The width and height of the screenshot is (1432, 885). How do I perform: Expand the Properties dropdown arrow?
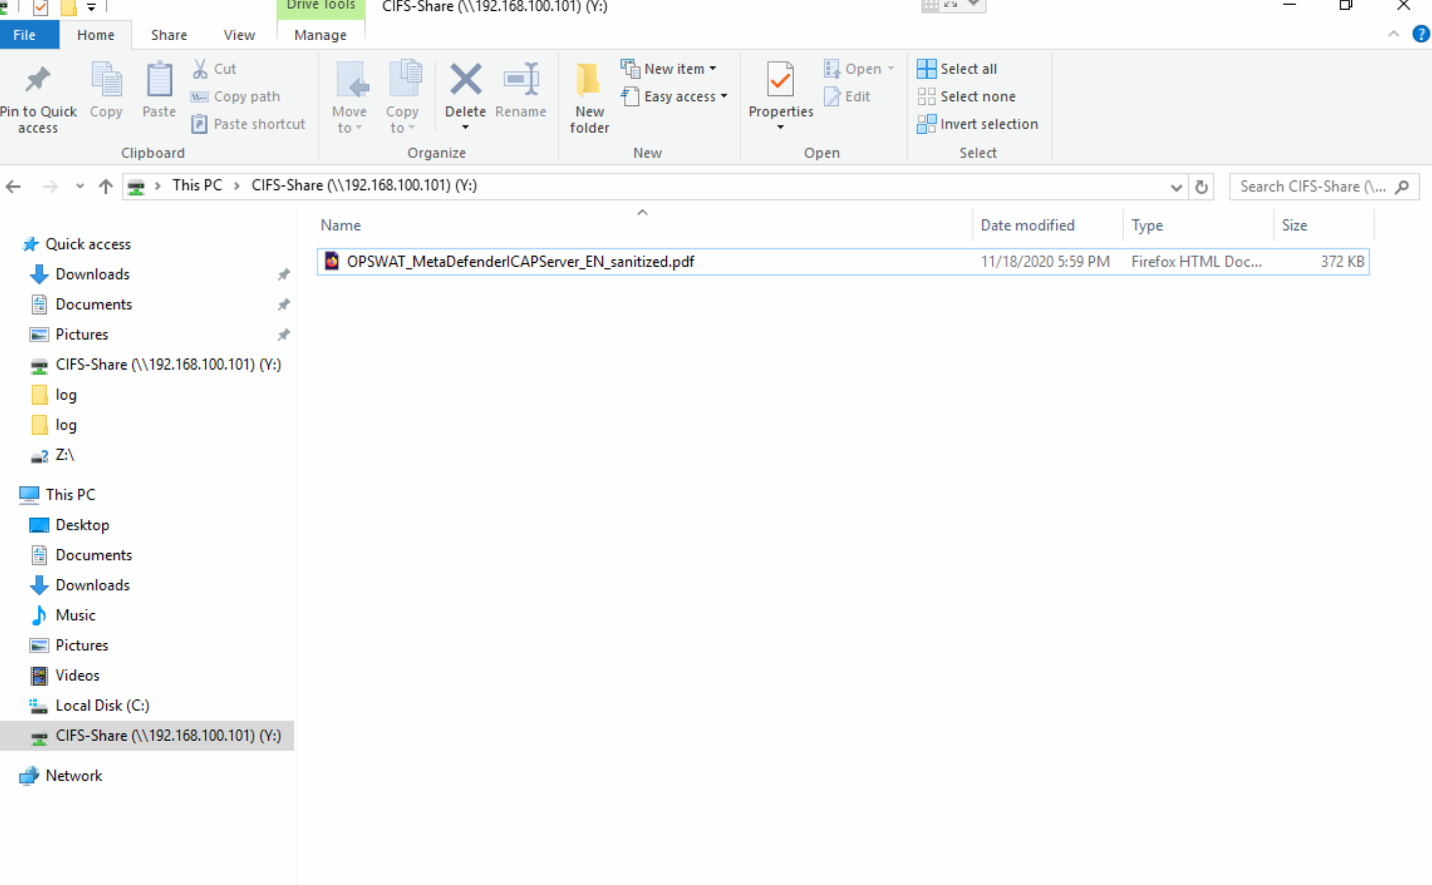tap(780, 127)
